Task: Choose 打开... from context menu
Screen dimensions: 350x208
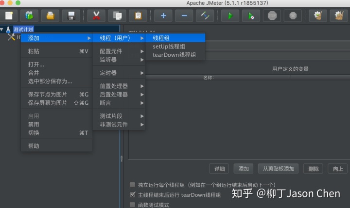Action: (57, 64)
